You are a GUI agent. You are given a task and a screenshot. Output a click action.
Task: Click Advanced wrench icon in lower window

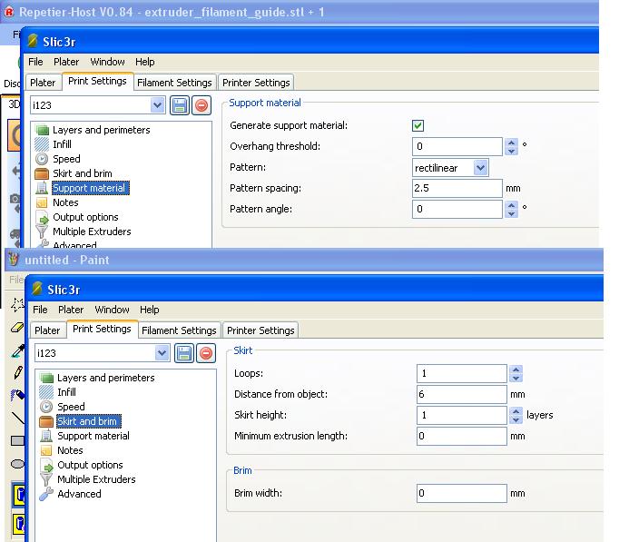46,494
